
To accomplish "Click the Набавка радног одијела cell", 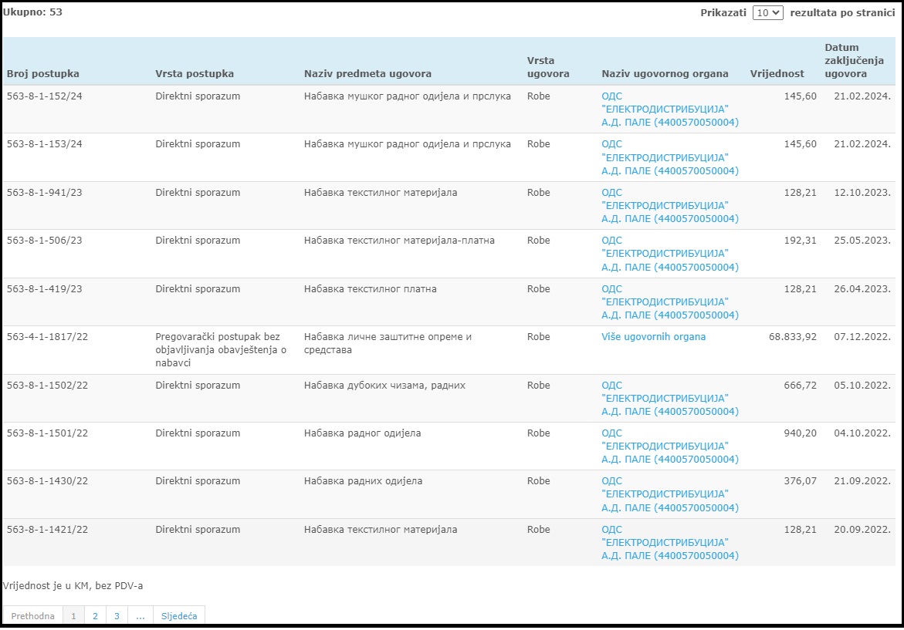I will [362, 433].
